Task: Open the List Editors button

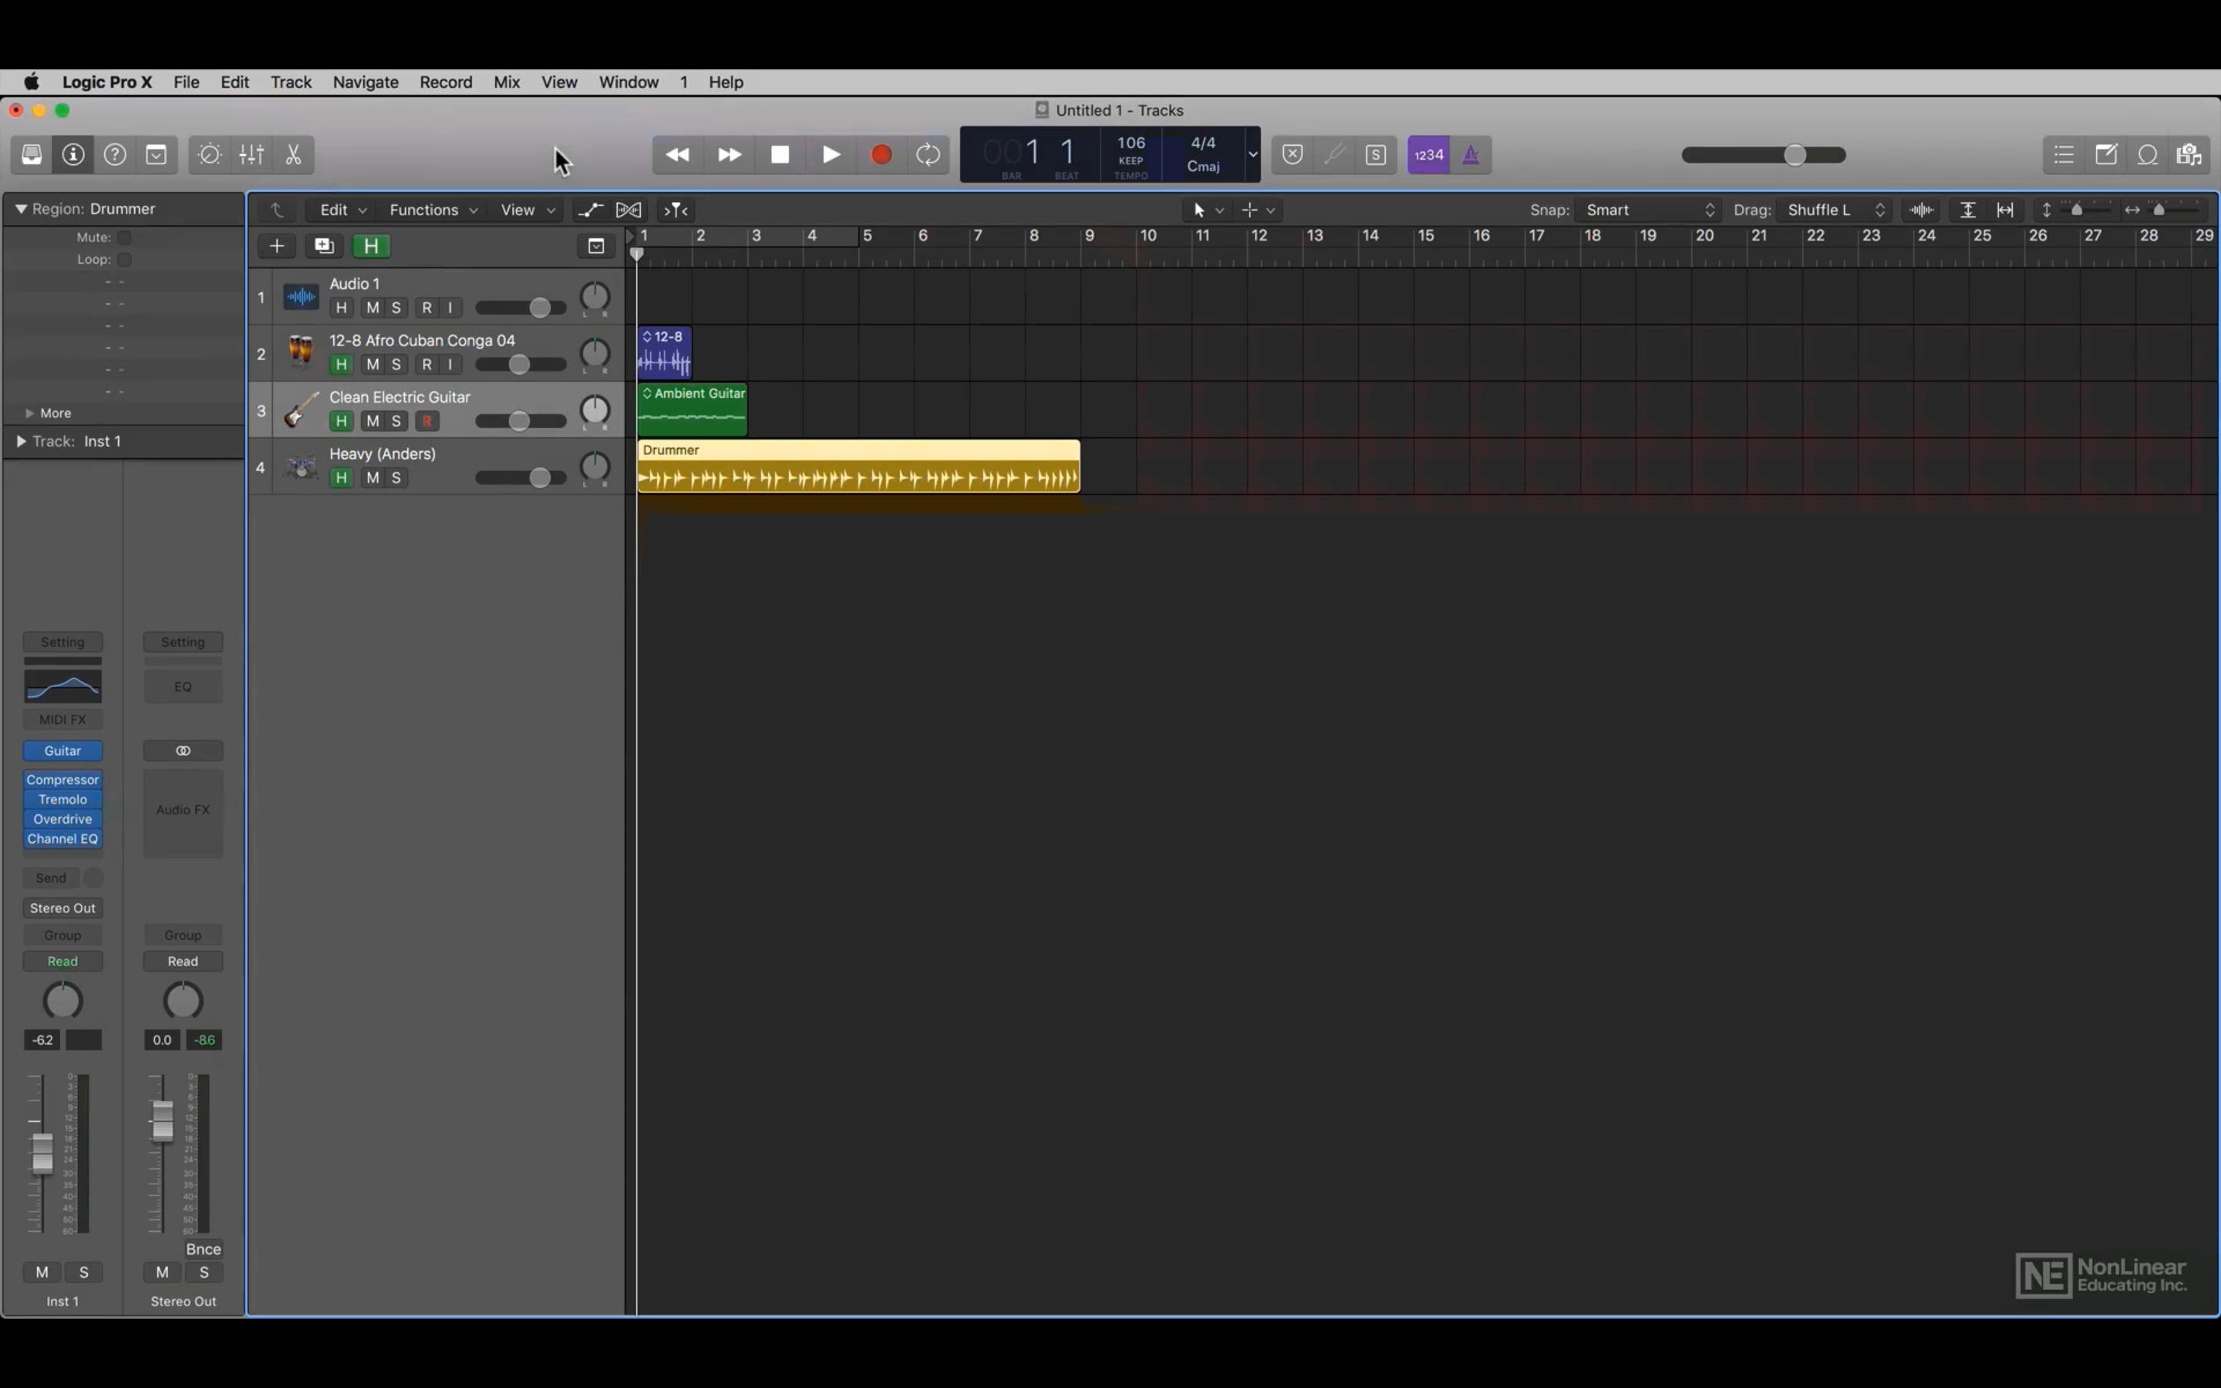Action: (x=2064, y=155)
